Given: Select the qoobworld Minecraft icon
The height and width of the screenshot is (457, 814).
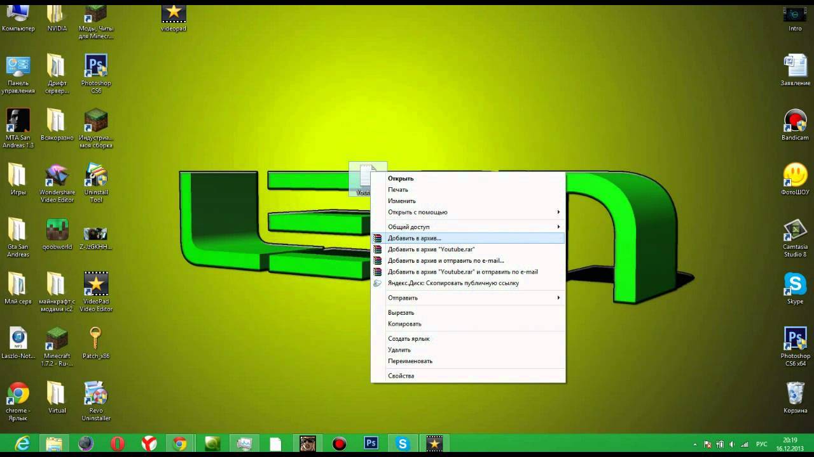Looking at the screenshot, I should click(57, 235).
